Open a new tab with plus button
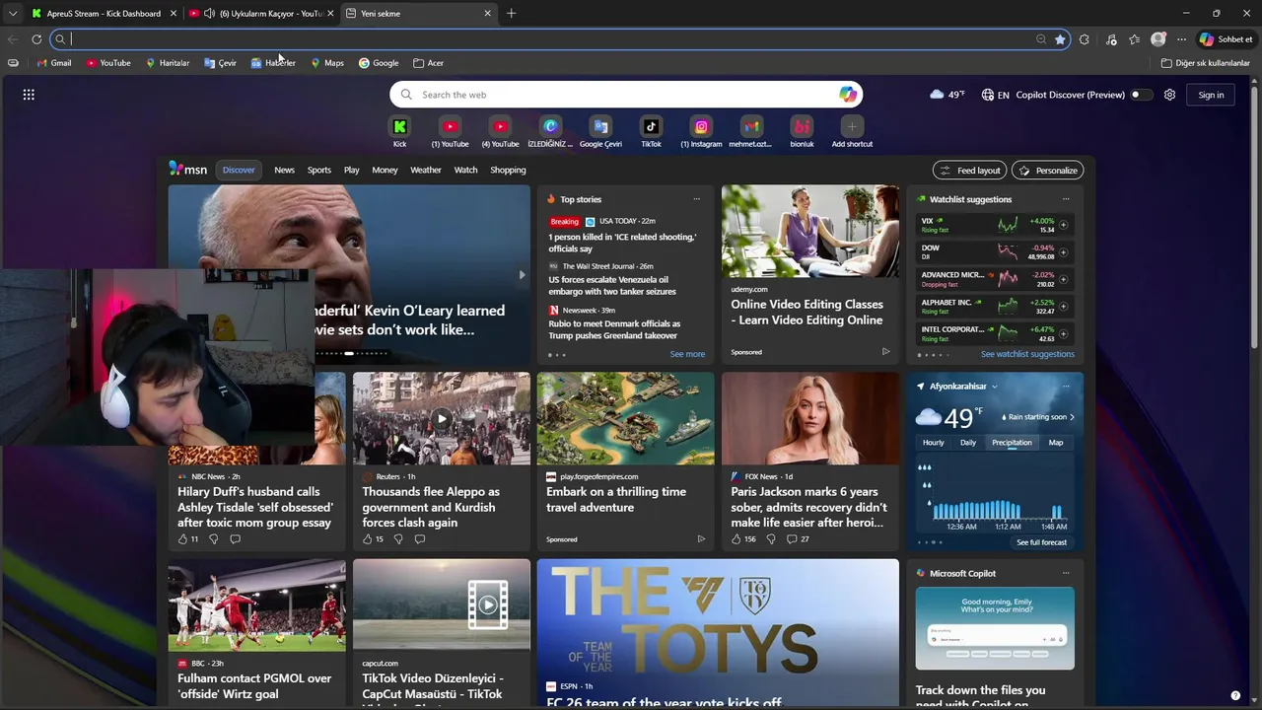 [511, 14]
